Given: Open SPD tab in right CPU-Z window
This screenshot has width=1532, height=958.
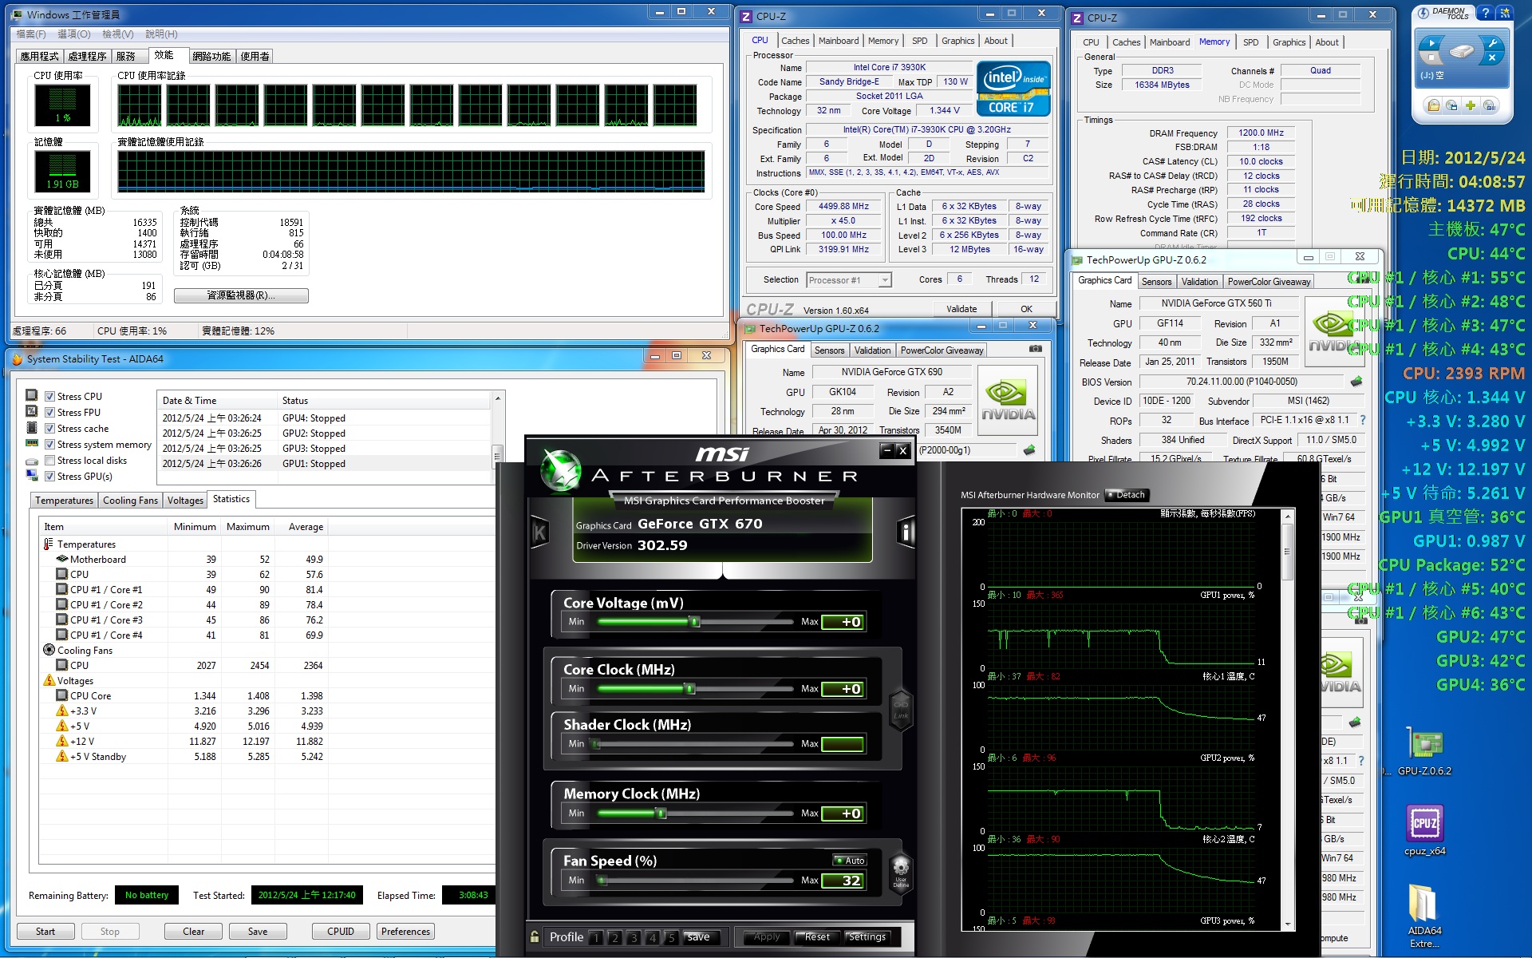Looking at the screenshot, I should point(1250,42).
